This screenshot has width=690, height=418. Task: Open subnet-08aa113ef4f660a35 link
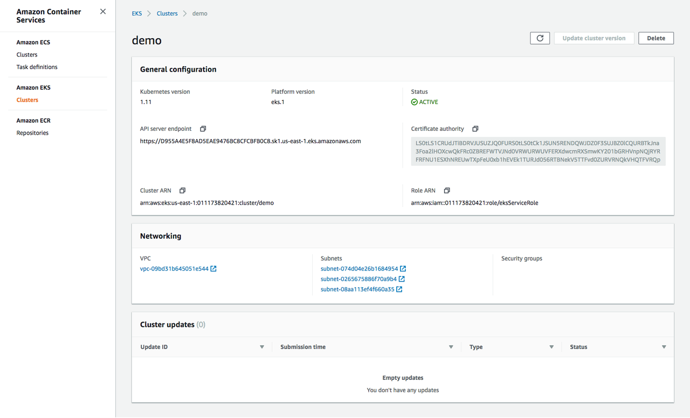point(357,289)
